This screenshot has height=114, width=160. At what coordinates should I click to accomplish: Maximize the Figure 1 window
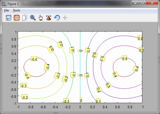pyautogui.click(x=142, y=3)
